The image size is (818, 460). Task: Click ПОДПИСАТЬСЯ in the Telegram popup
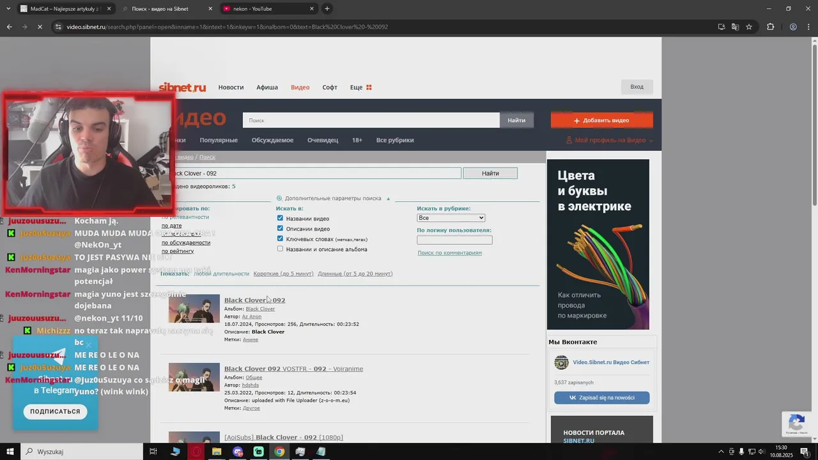[55, 411]
